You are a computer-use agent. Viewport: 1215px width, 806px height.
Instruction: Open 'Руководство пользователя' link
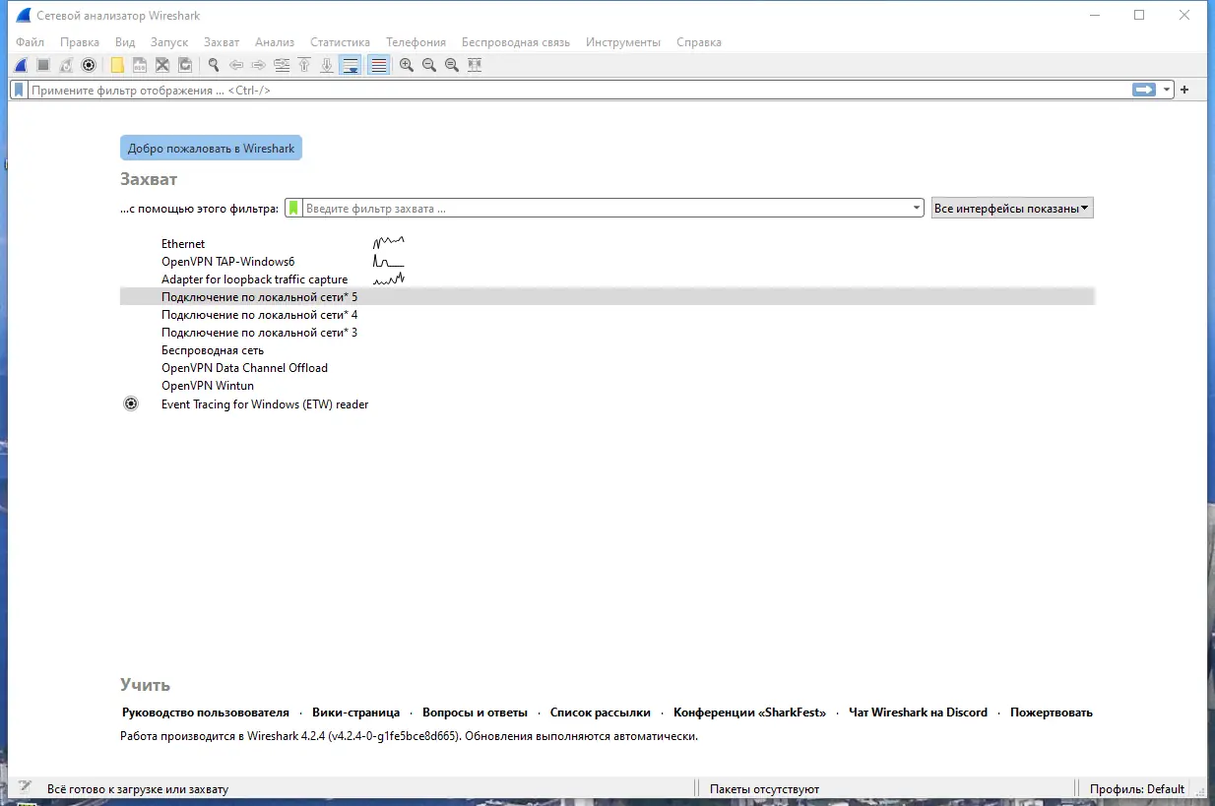206,713
